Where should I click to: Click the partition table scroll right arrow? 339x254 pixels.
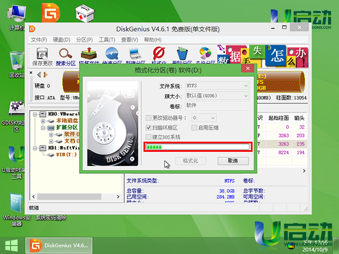tap(304, 171)
